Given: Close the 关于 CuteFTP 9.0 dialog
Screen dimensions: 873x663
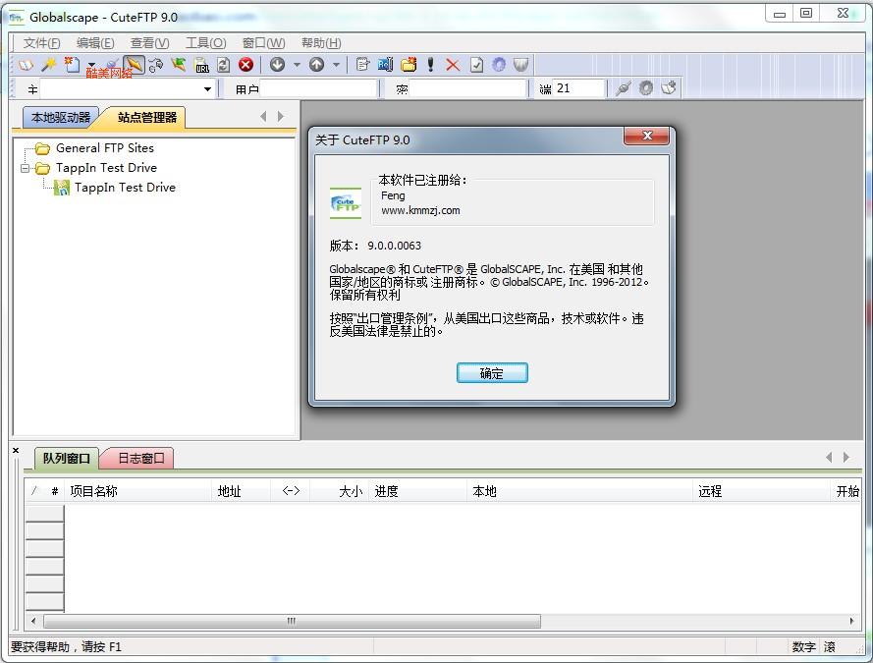Looking at the screenshot, I should pyautogui.click(x=646, y=136).
